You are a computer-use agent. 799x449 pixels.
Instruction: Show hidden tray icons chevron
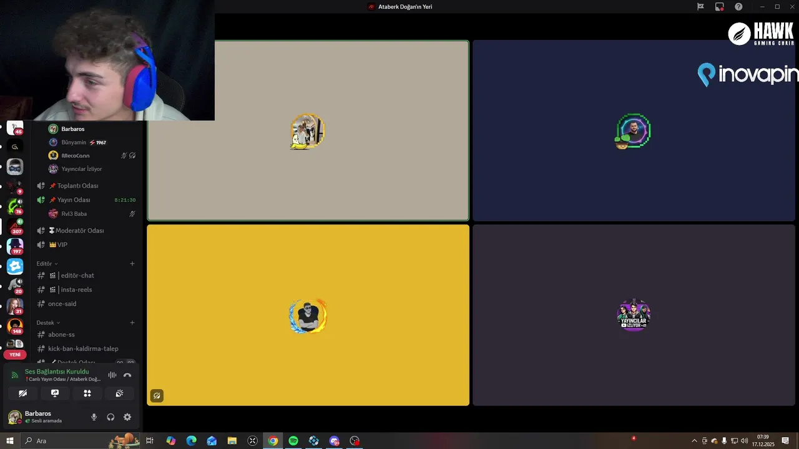point(694,441)
